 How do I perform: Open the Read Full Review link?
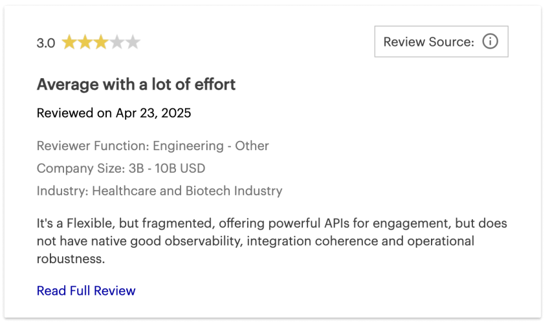pyautogui.click(x=86, y=290)
